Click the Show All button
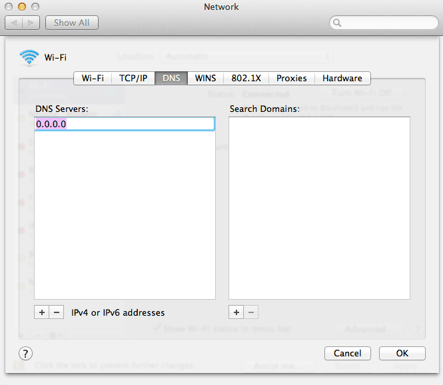The image size is (443, 385). (x=72, y=23)
